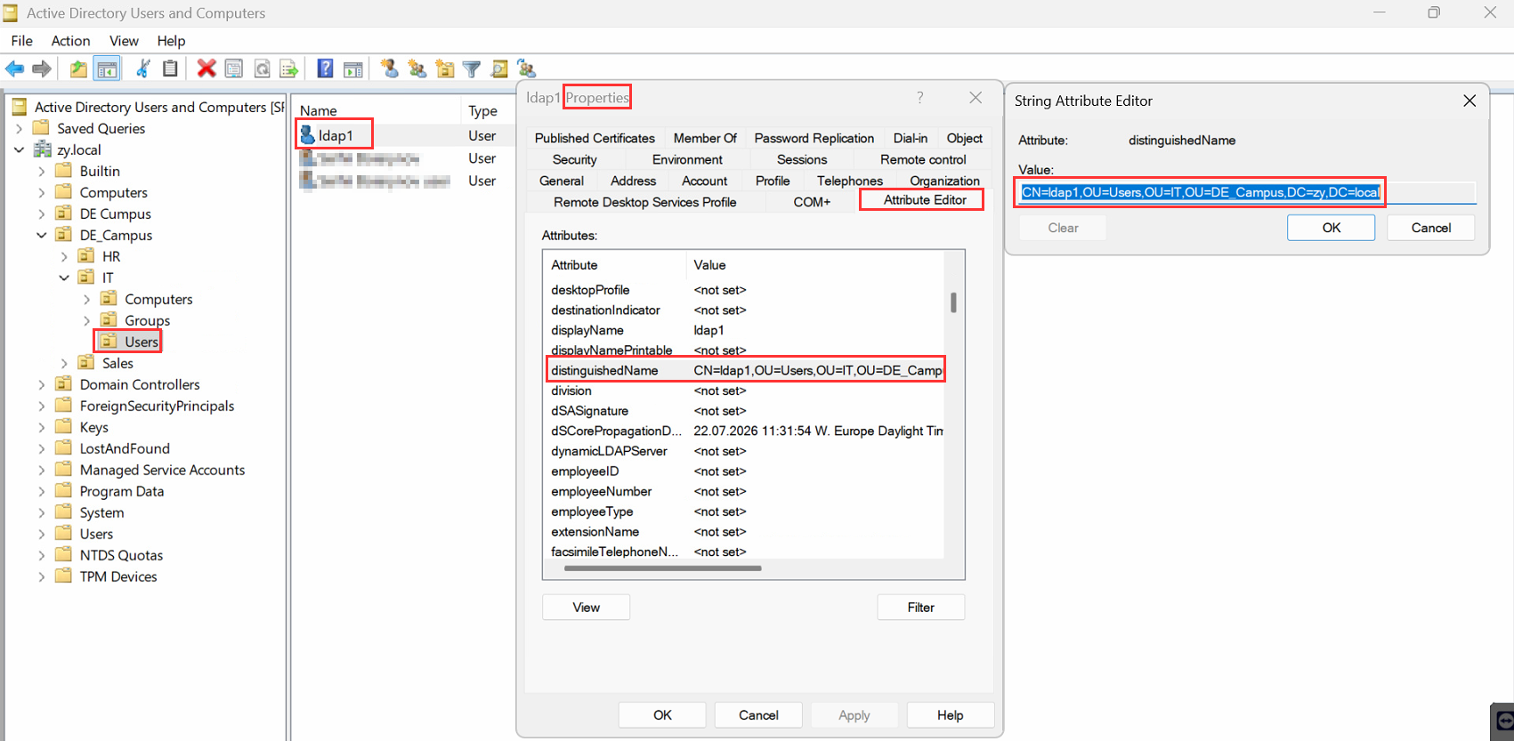Expand the Builtin tree node arrow
The image size is (1514, 741).
[x=42, y=171]
